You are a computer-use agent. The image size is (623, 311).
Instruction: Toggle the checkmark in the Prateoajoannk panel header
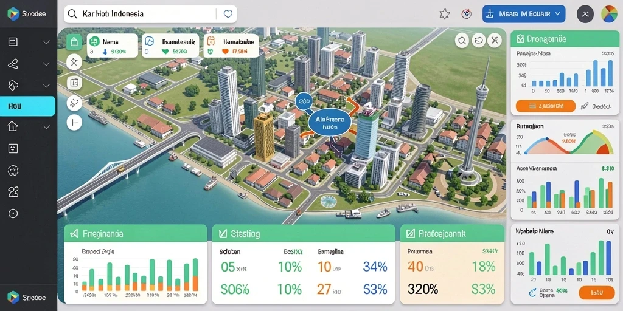[411, 234]
